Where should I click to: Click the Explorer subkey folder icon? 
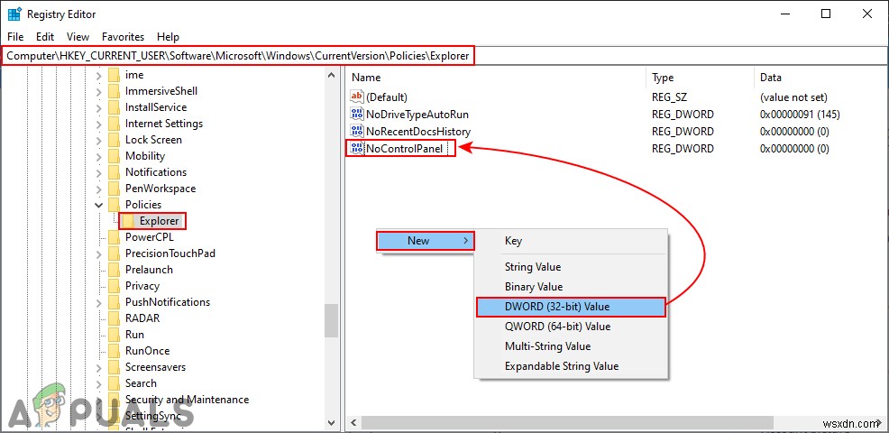tap(129, 221)
